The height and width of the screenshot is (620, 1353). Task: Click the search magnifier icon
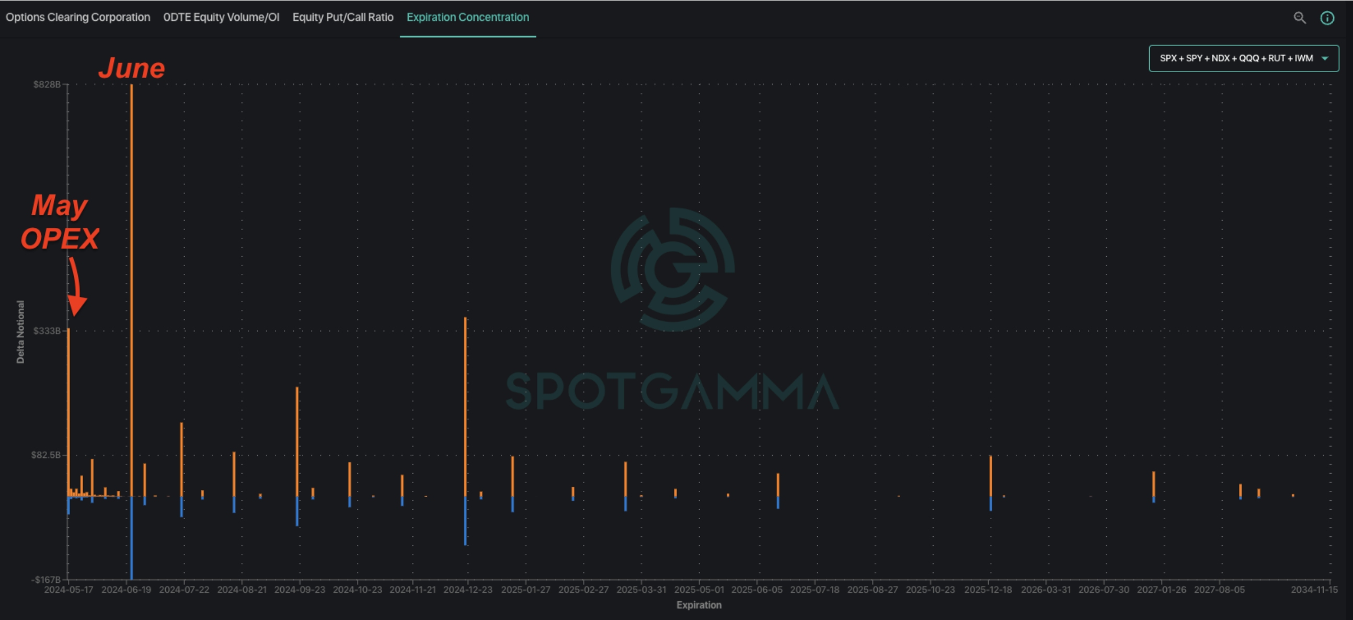click(1299, 18)
